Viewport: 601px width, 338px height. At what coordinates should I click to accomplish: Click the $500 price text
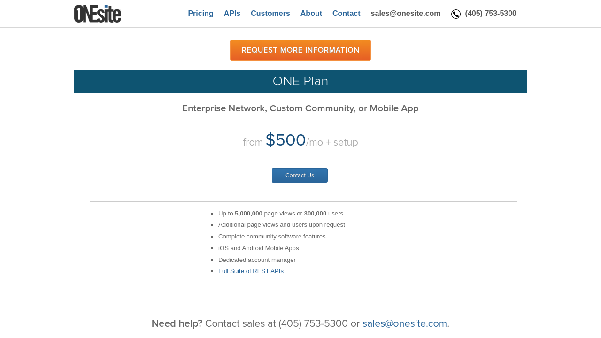[x=285, y=140]
